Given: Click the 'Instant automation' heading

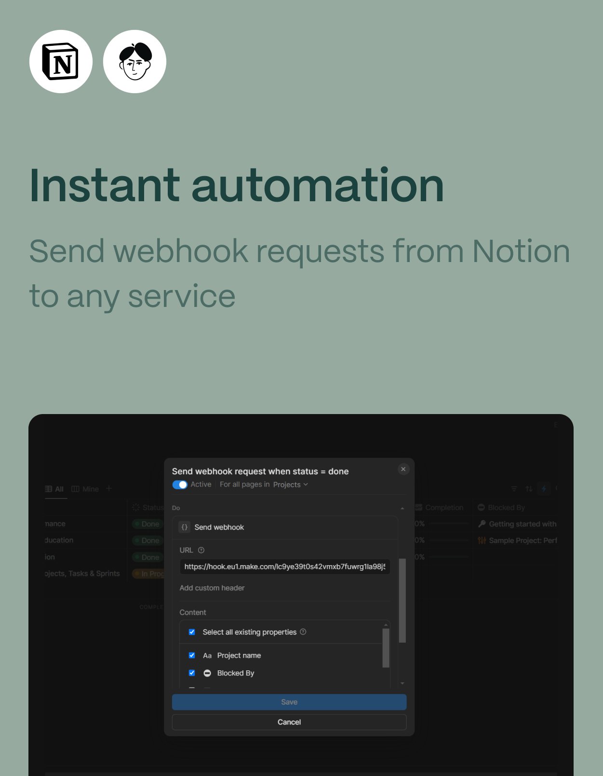Looking at the screenshot, I should (x=236, y=185).
